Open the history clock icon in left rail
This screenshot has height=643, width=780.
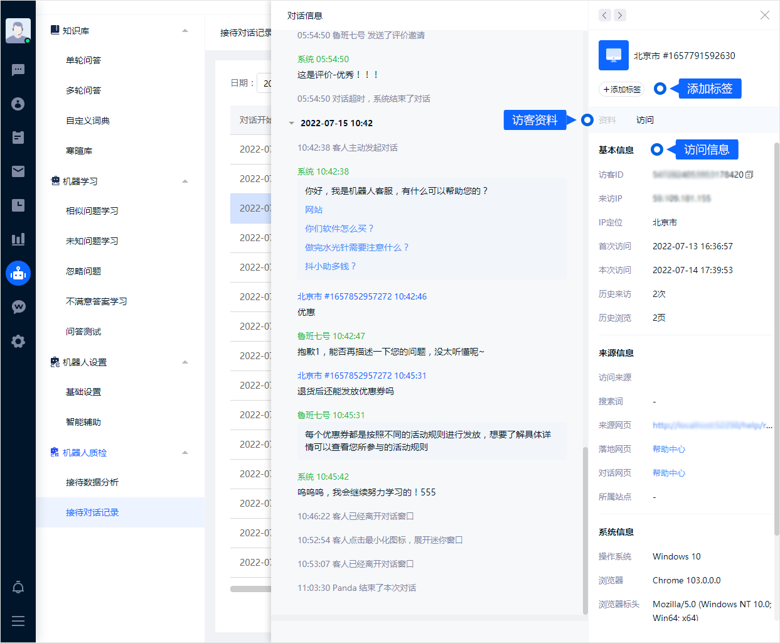(18, 205)
